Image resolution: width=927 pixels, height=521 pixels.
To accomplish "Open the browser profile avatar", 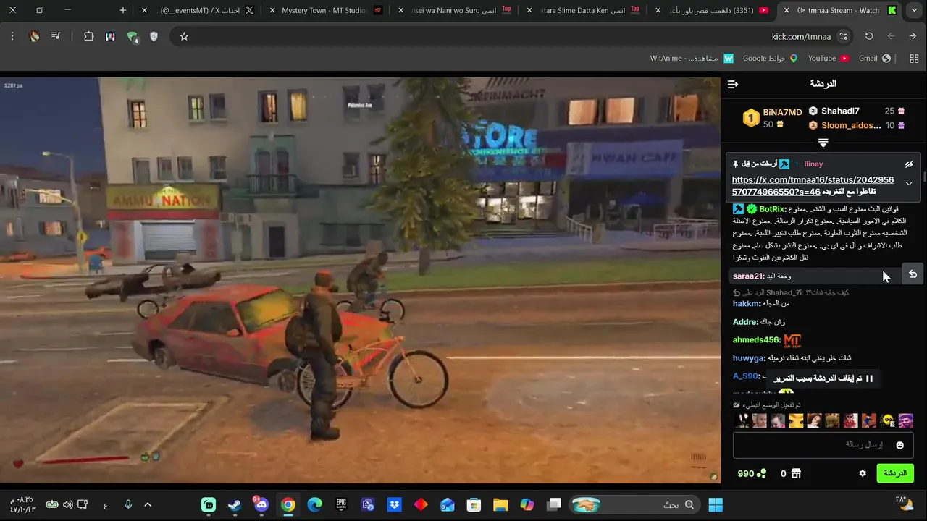I will [34, 36].
